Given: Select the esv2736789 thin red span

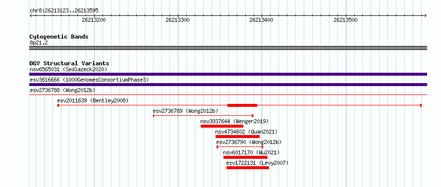Looking at the screenshot, I should click(x=203, y=116).
